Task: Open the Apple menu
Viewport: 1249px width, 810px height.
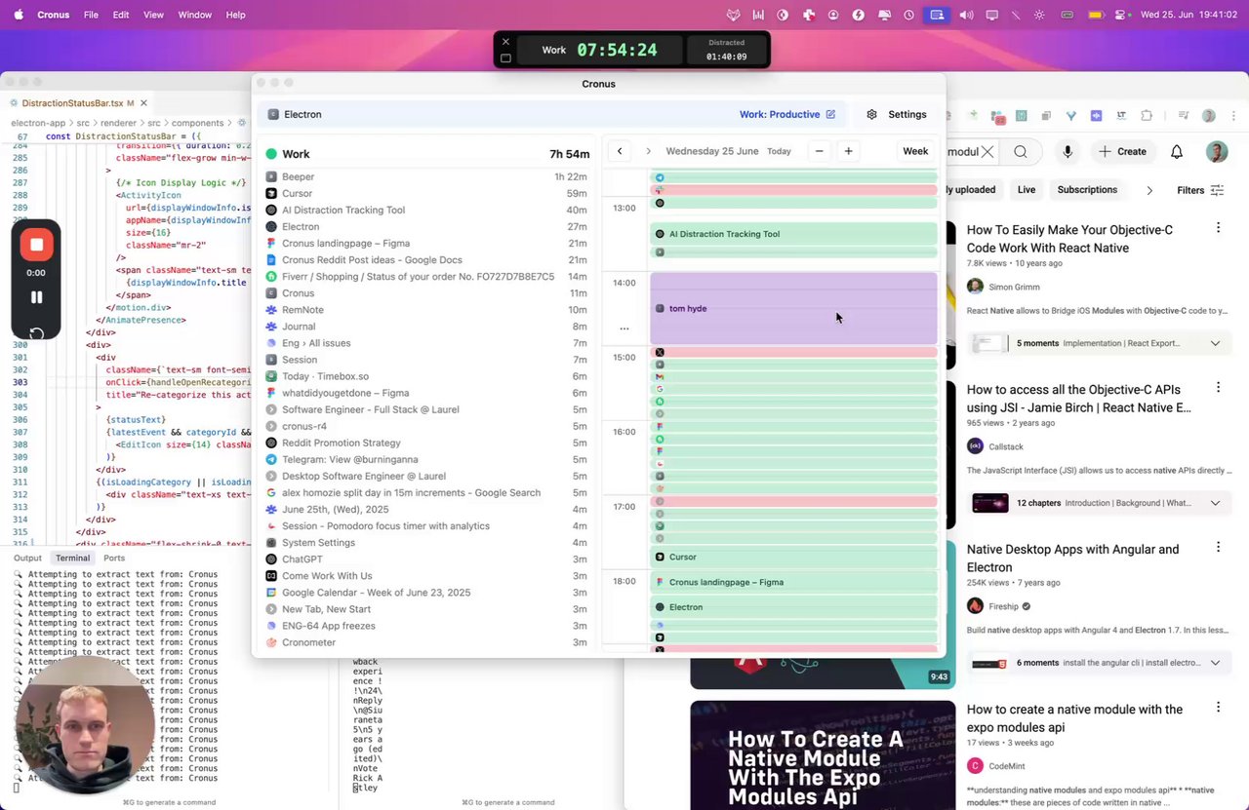Action: pos(19,15)
